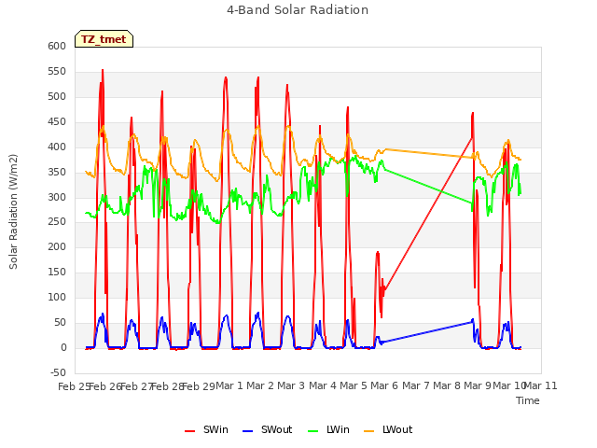Select the SWout legend label
The height and width of the screenshot is (448, 597).
point(276,429)
